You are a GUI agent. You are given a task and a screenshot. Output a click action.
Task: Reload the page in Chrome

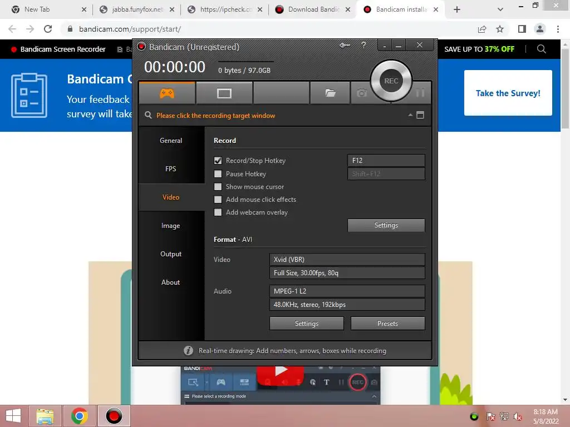[48, 29]
